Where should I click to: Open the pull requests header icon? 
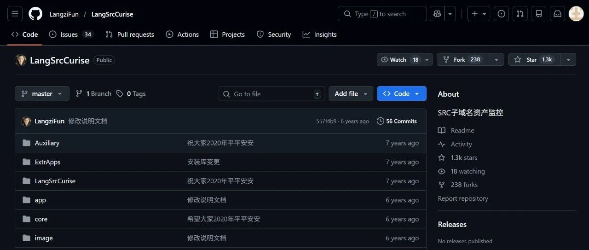[520, 14]
